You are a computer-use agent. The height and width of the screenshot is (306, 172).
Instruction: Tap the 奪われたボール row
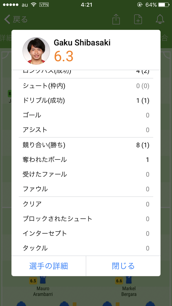click(x=86, y=160)
